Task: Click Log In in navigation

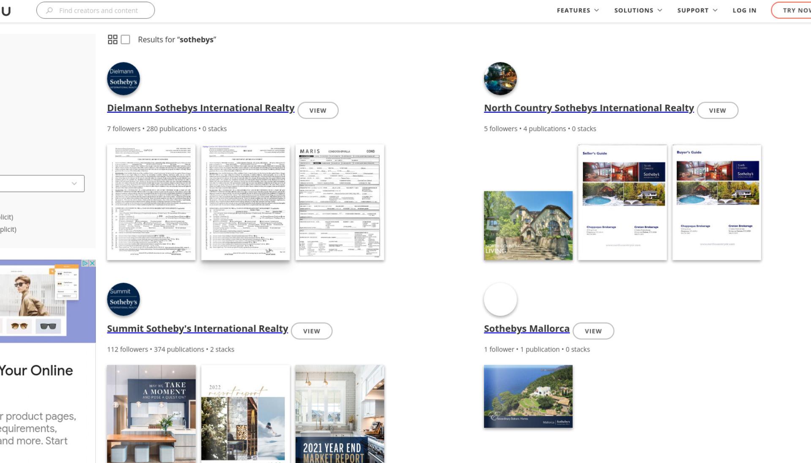Action: pos(744,11)
